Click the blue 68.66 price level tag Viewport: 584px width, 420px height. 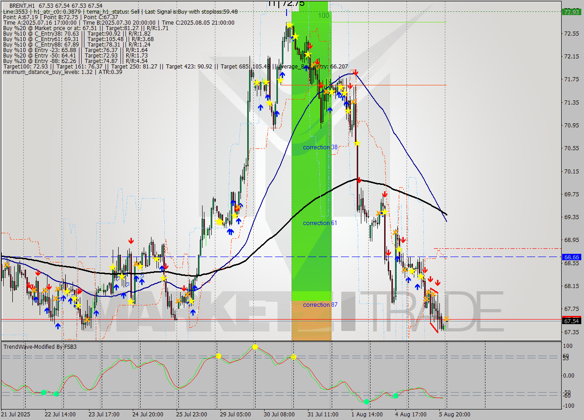[572, 257]
